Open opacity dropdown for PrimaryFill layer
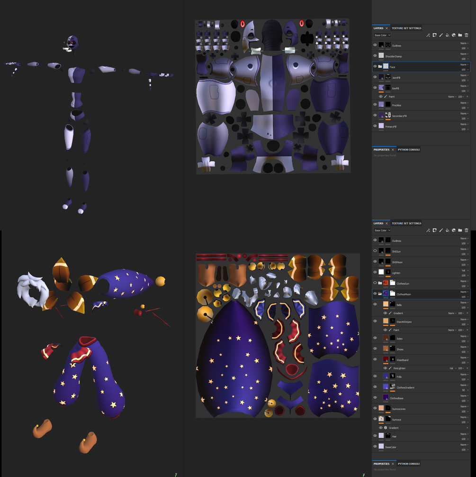This screenshot has height=477, width=476. (x=465, y=129)
